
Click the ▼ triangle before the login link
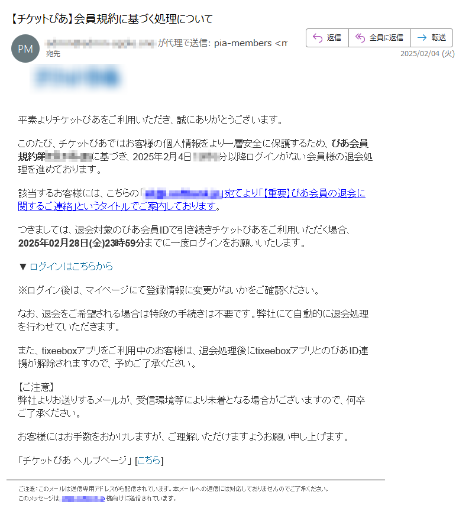(22, 267)
